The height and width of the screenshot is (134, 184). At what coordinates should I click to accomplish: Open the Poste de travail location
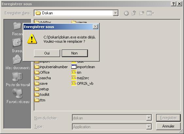point(18,79)
